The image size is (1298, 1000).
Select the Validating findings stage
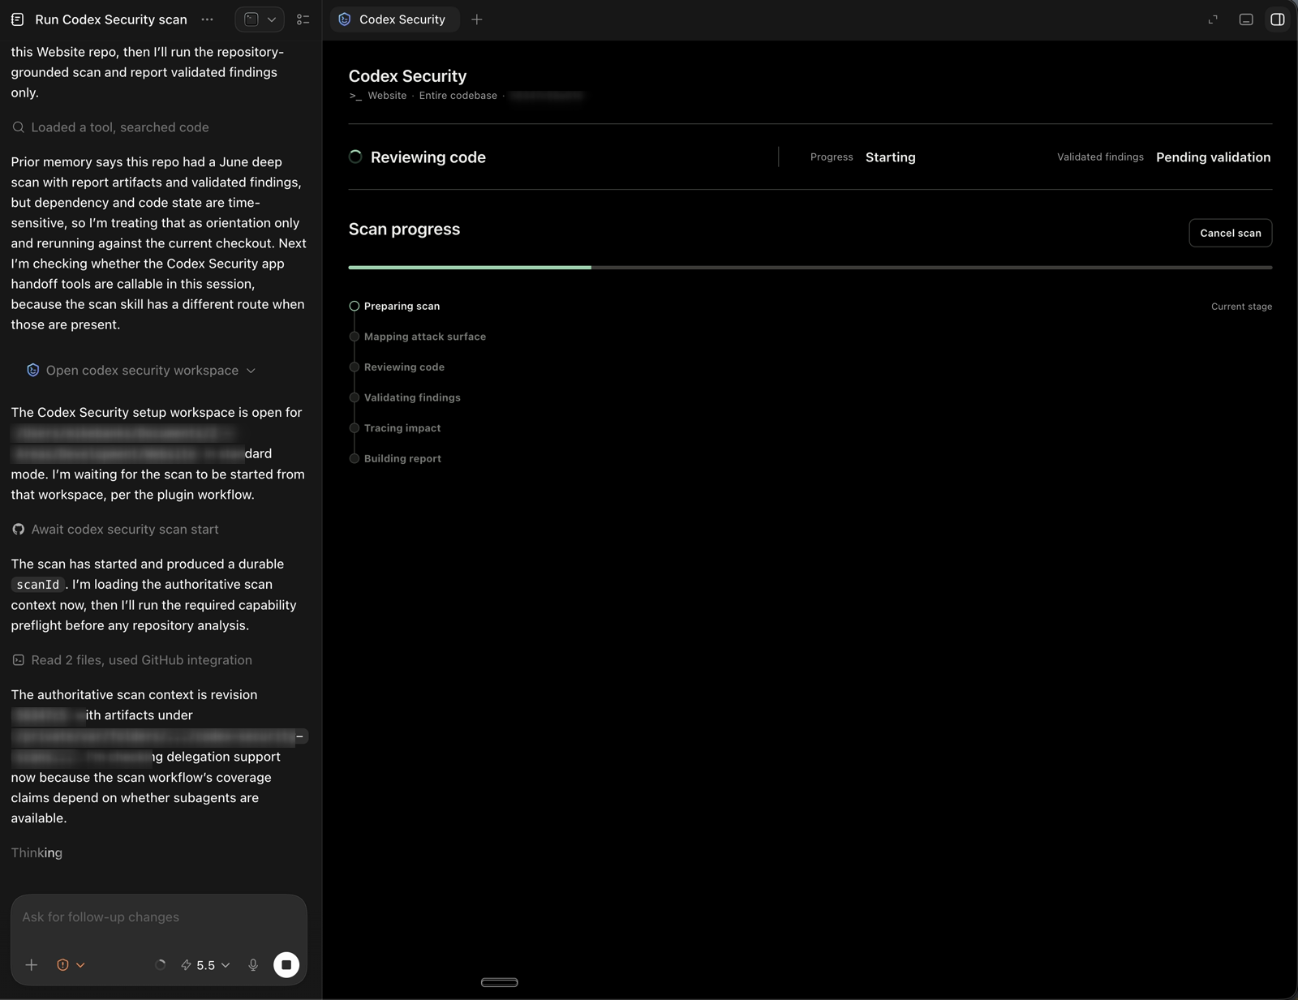412,397
